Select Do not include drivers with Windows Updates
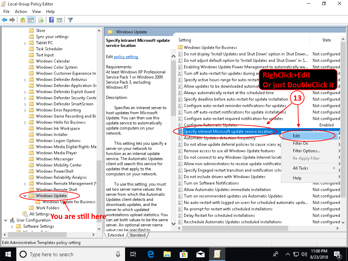 click(225, 177)
